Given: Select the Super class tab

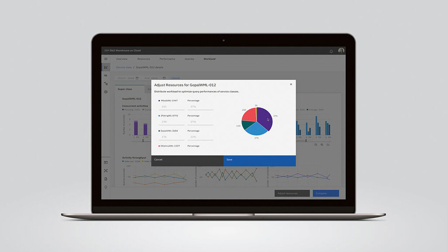Looking at the screenshot, I should click(x=125, y=89).
